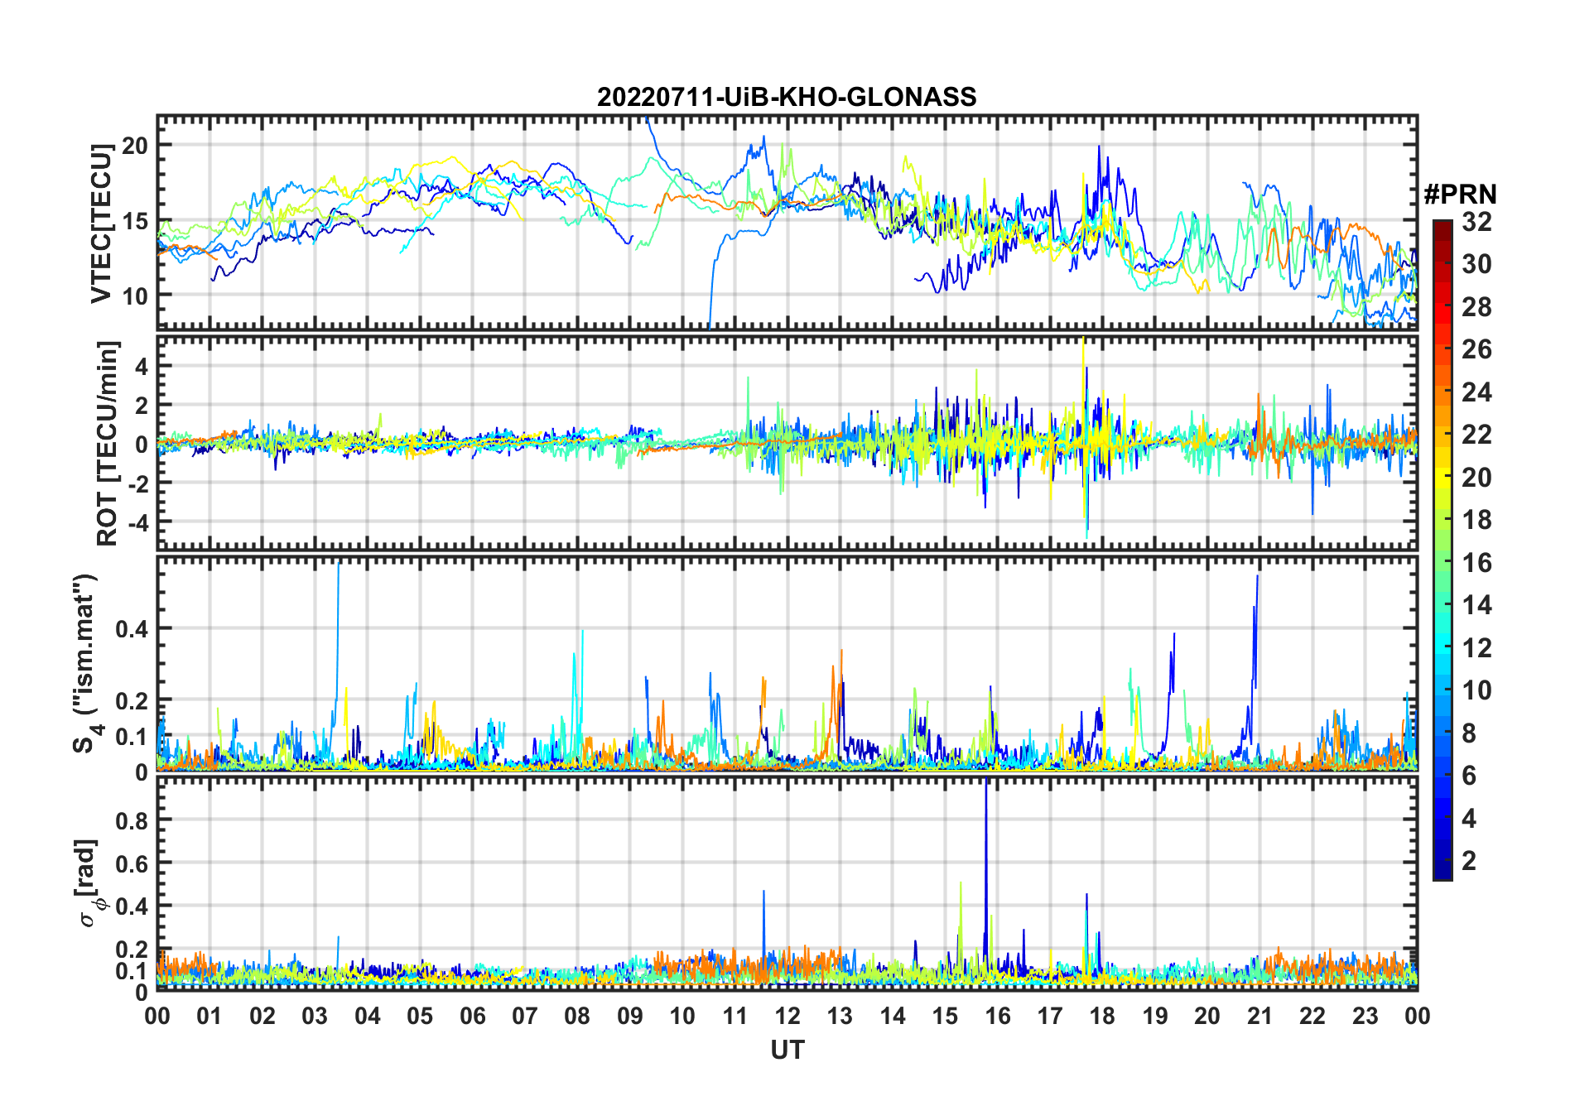Click the 09 hour tick on the UT axis

click(630, 1016)
